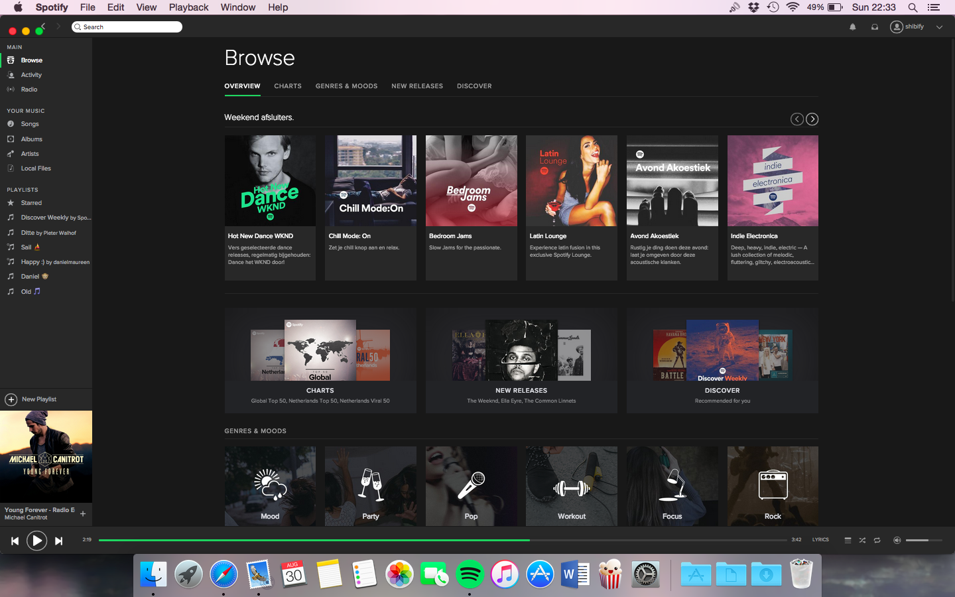
Task: Open the Bedroom Jams playlist cover
Action: point(472,181)
